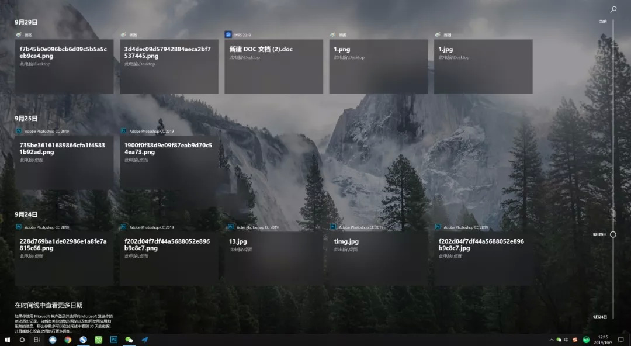
Task: Open the 3d4dec09d57942884aeca2bf7537445.png activity card
Action: click(x=169, y=67)
